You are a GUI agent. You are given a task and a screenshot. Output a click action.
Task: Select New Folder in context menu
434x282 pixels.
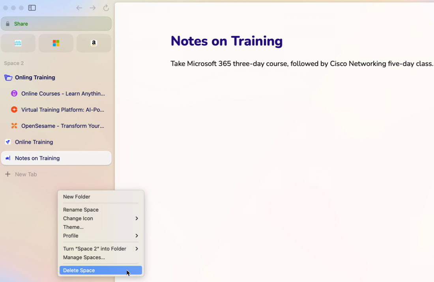77,197
